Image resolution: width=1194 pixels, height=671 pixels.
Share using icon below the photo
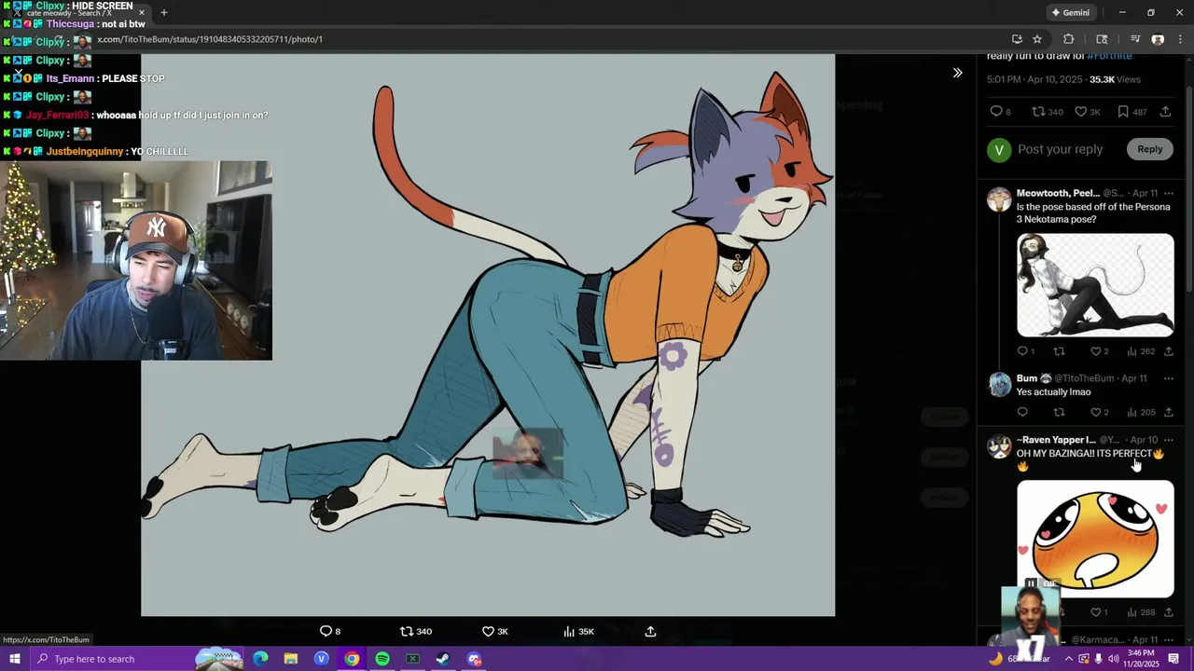[x=650, y=631]
